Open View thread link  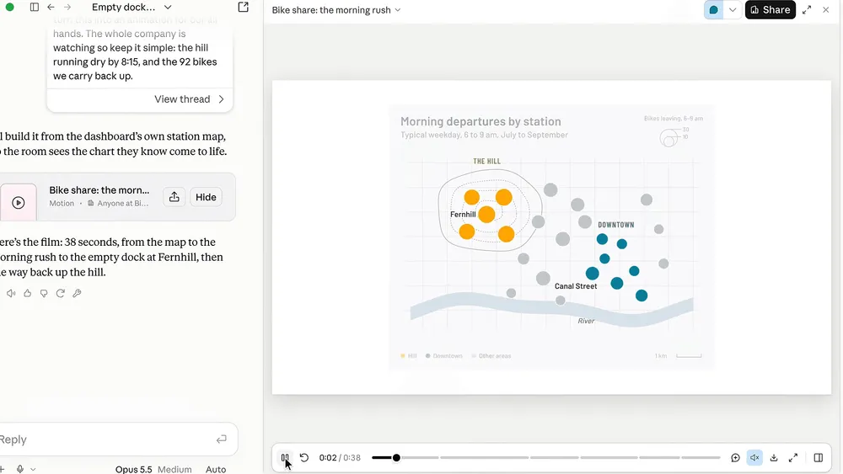189,99
